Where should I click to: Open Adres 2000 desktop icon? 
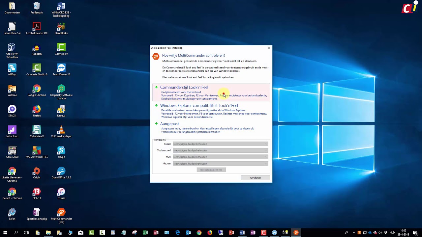click(12, 152)
